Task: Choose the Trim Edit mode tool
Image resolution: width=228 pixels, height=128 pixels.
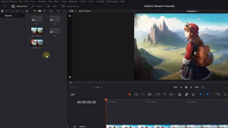Action: [x=136, y=95]
